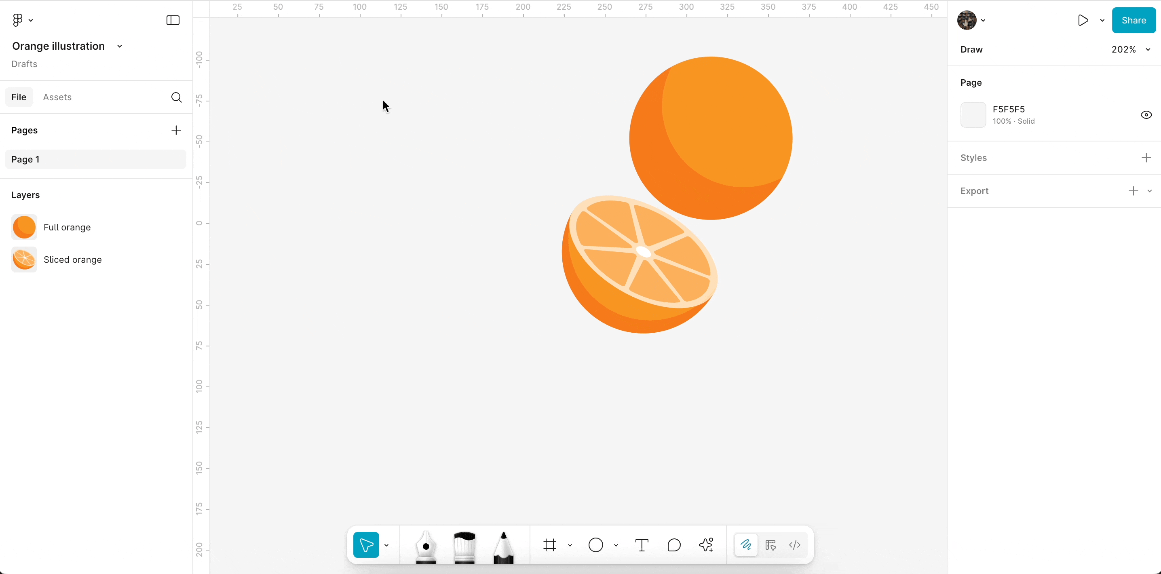Expand the Orange illustration file name menu
The image size is (1161, 574).
pyautogui.click(x=119, y=46)
